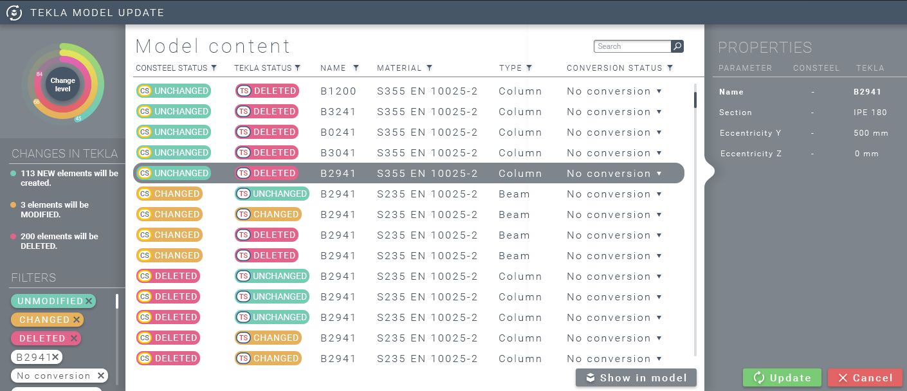Click the TS DELETED badge in row B0241
This screenshot has width=907, height=391.
point(267,132)
